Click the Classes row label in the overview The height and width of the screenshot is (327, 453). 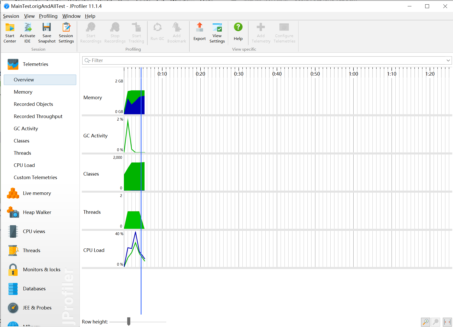point(91,174)
